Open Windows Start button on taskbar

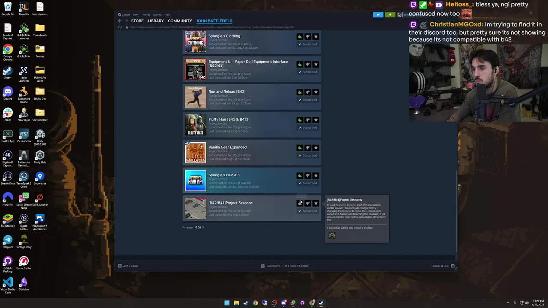[227, 303]
